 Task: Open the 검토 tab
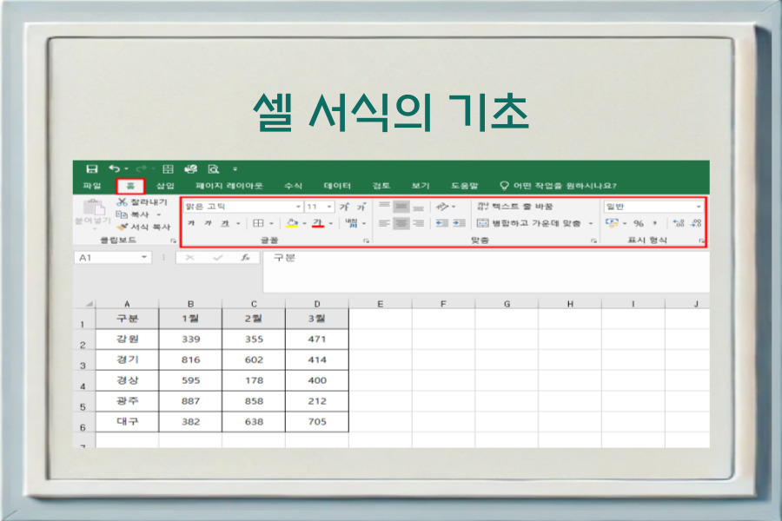pyautogui.click(x=381, y=186)
